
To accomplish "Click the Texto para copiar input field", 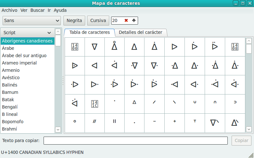I will pyautogui.click(x=135, y=140).
